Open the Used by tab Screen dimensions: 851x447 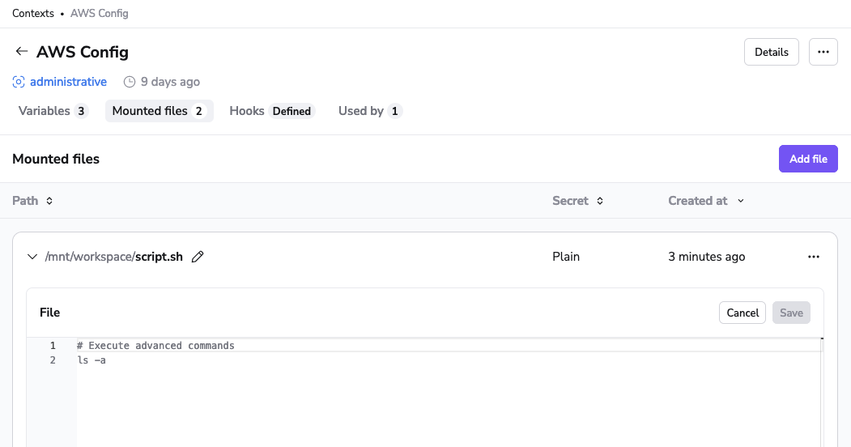(369, 111)
